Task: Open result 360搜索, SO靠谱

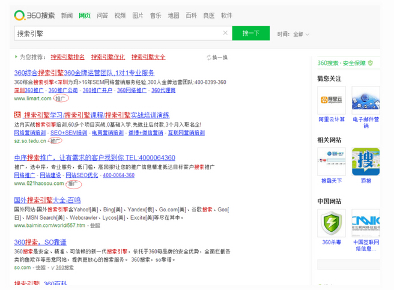Action: pos(40,242)
